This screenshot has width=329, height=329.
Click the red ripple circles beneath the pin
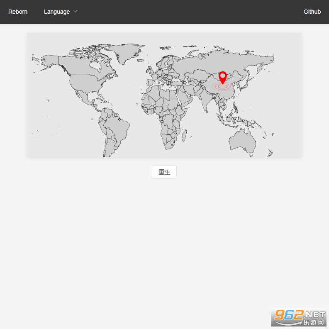[223, 87]
